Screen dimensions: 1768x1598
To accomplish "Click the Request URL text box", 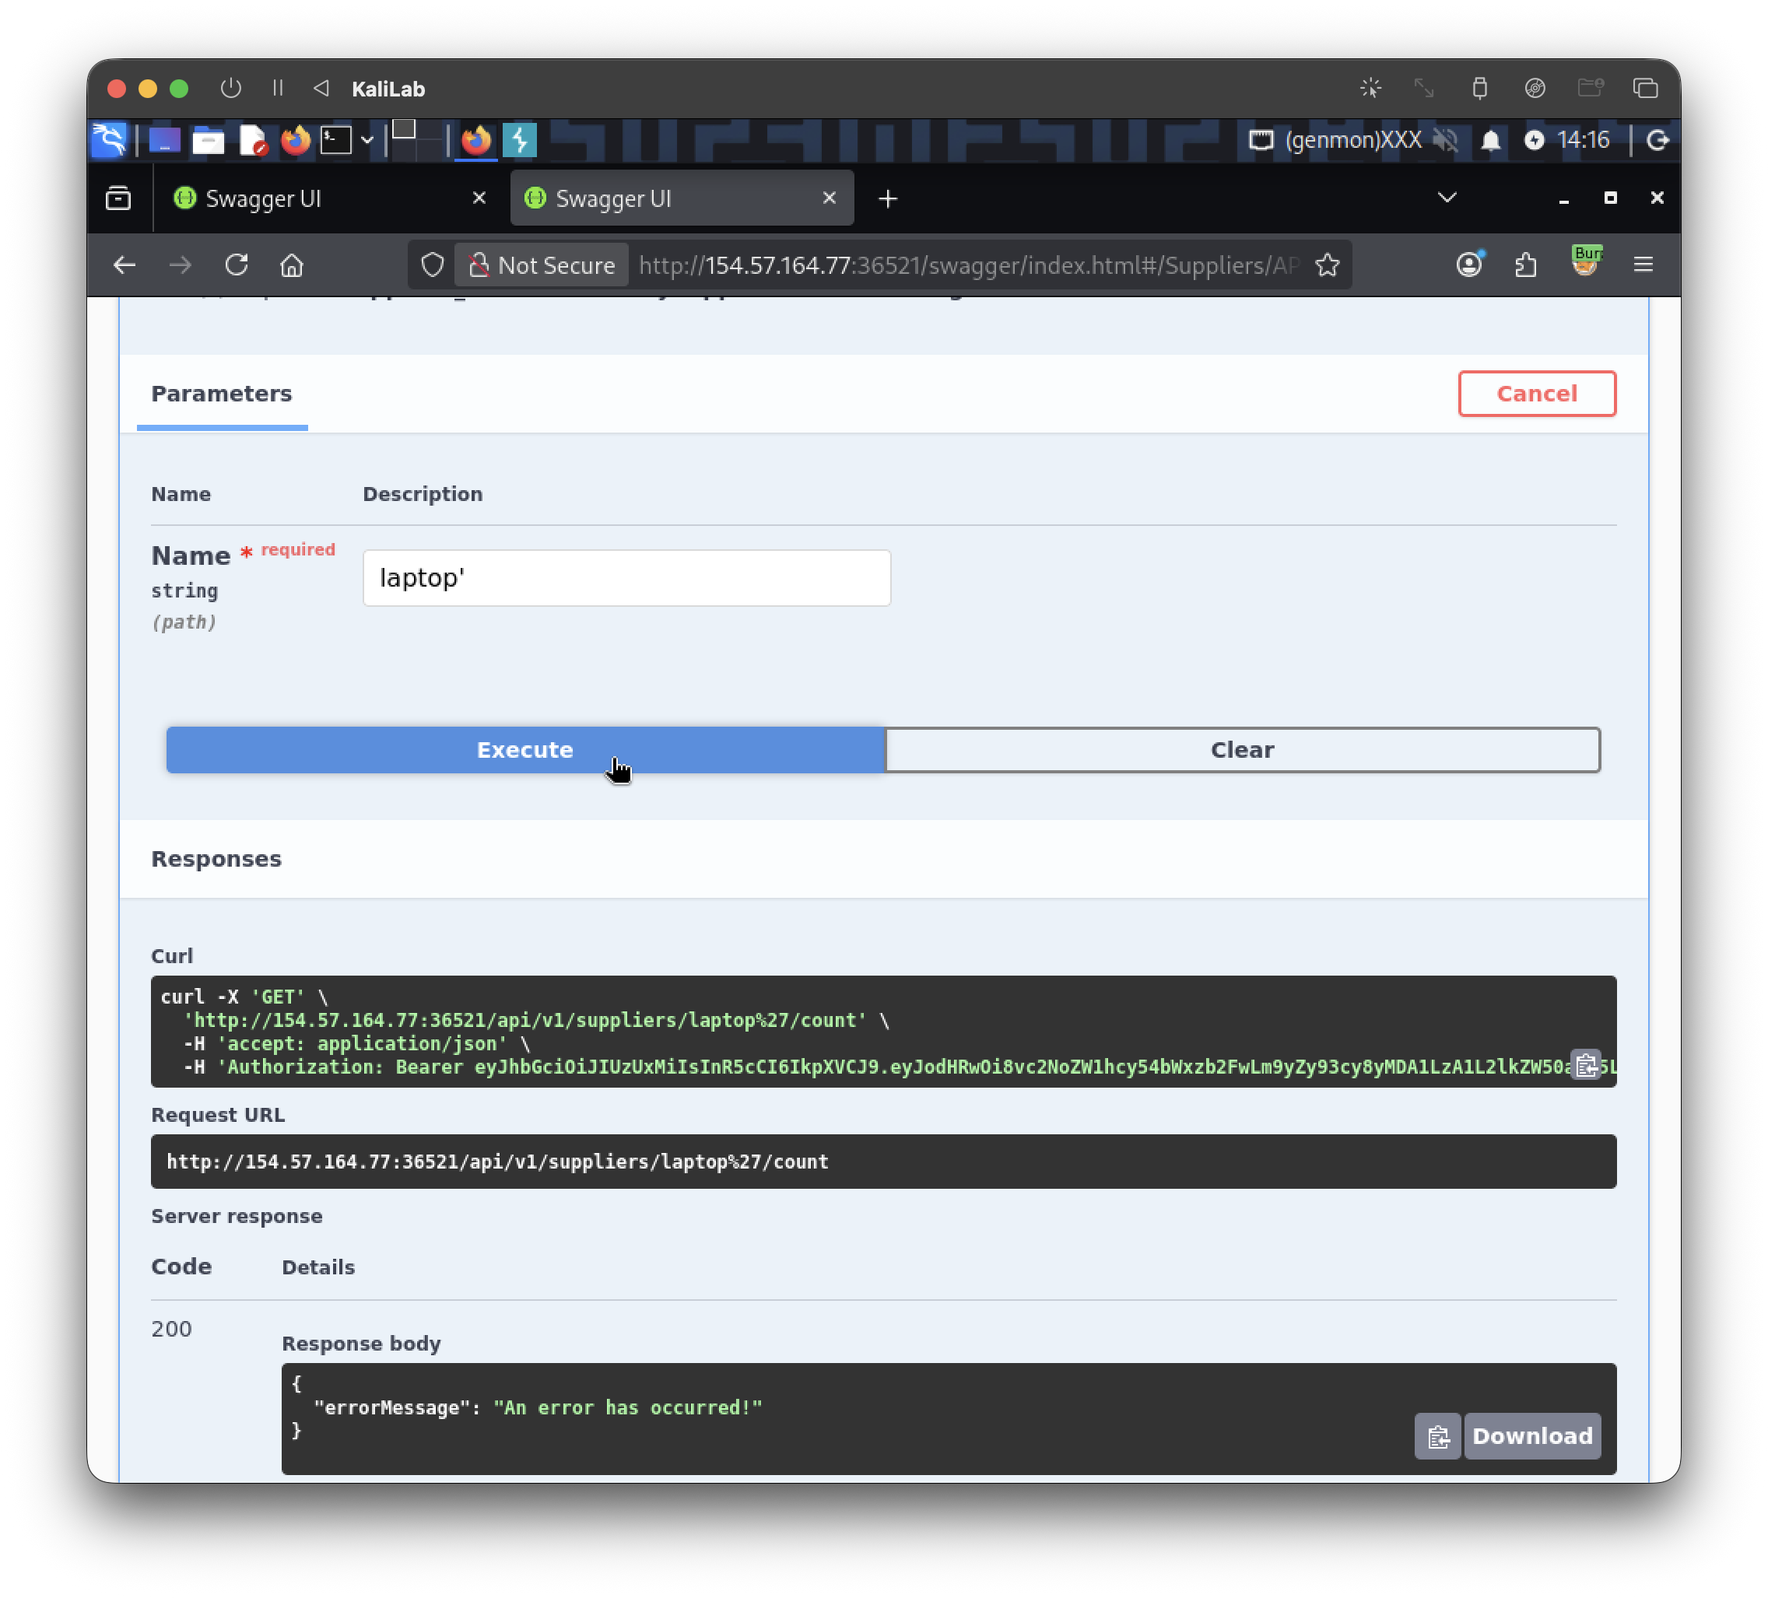I will pyautogui.click(x=883, y=1162).
